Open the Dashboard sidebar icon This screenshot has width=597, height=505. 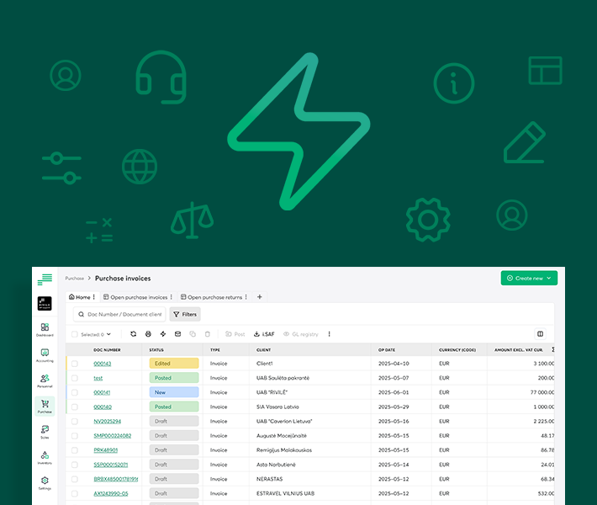(x=45, y=329)
